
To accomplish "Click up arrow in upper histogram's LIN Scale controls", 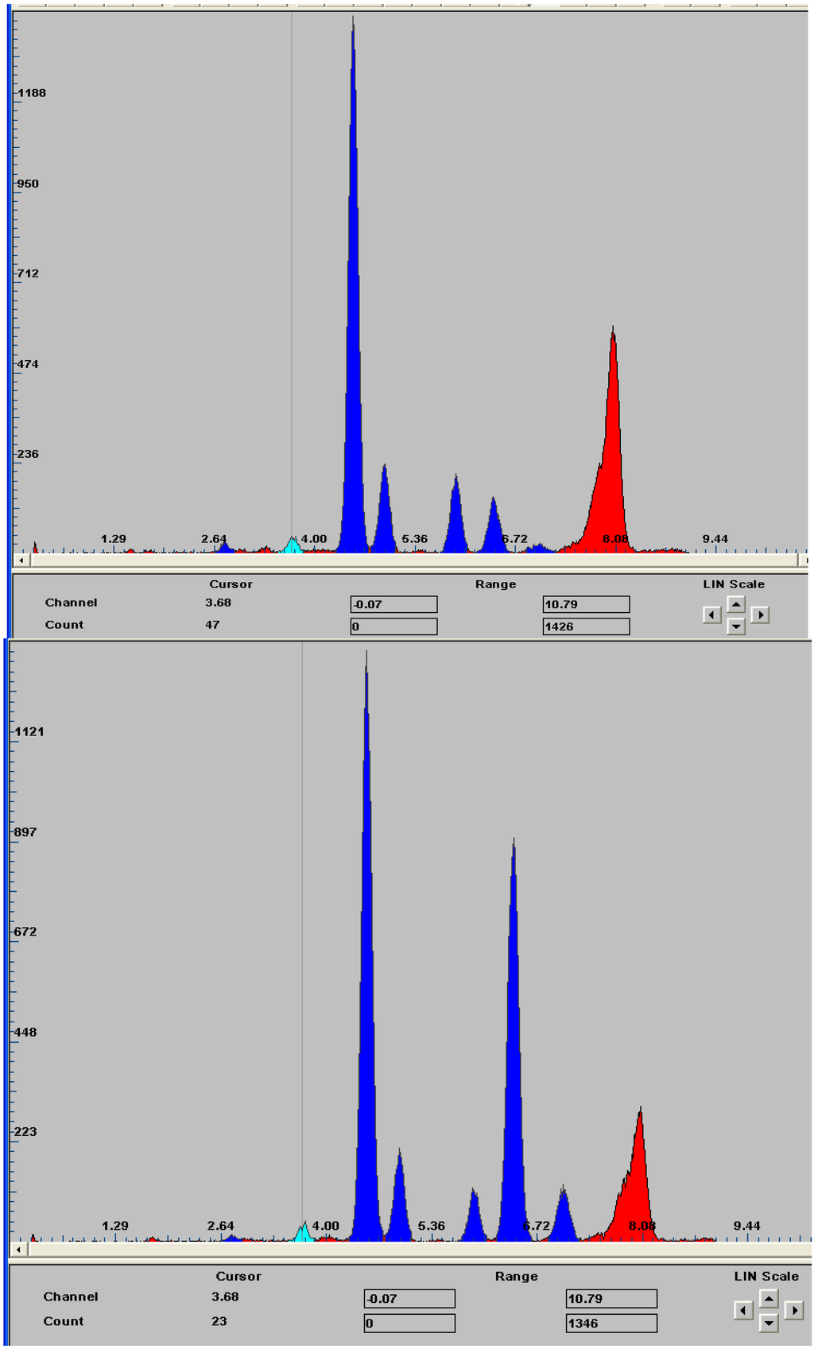I will click(x=736, y=604).
